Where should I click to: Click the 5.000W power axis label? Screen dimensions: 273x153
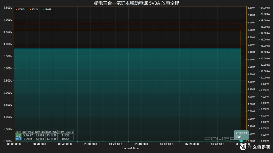[x=265, y=109]
